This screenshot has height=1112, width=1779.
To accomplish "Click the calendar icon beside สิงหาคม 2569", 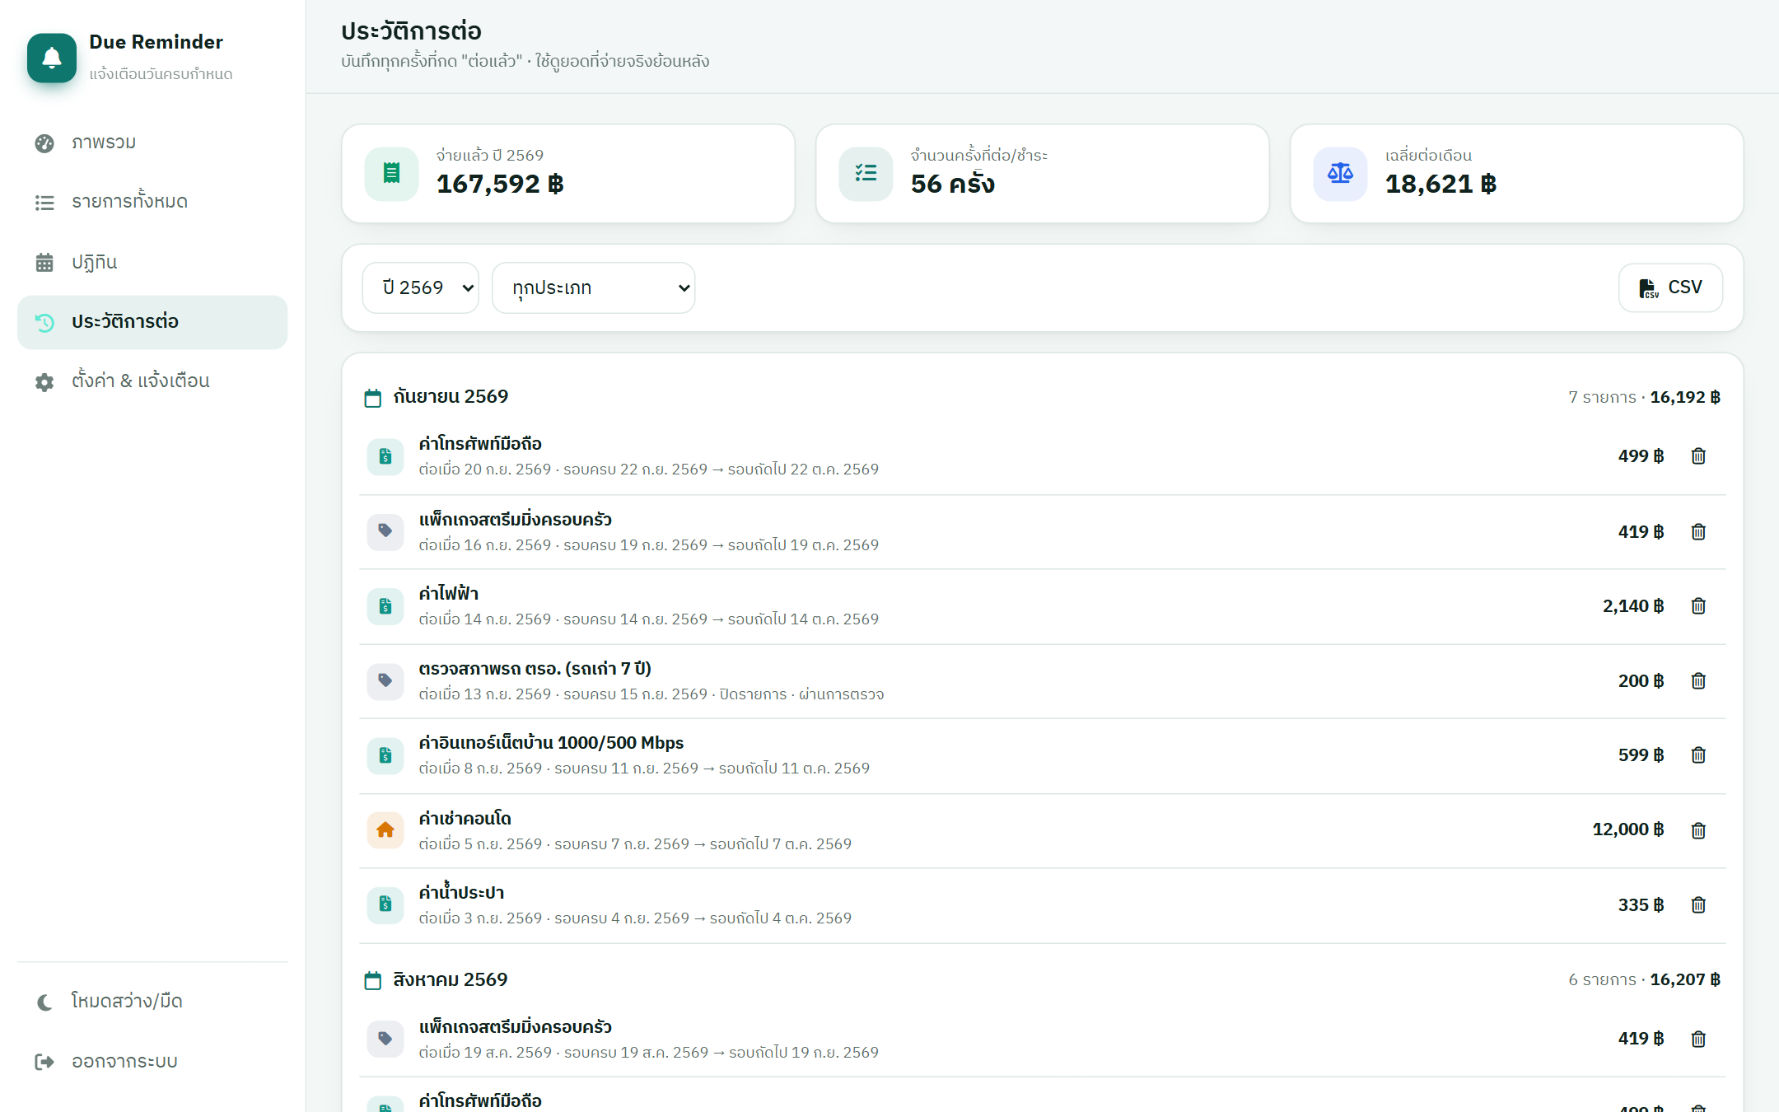I will click(x=373, y=980).
